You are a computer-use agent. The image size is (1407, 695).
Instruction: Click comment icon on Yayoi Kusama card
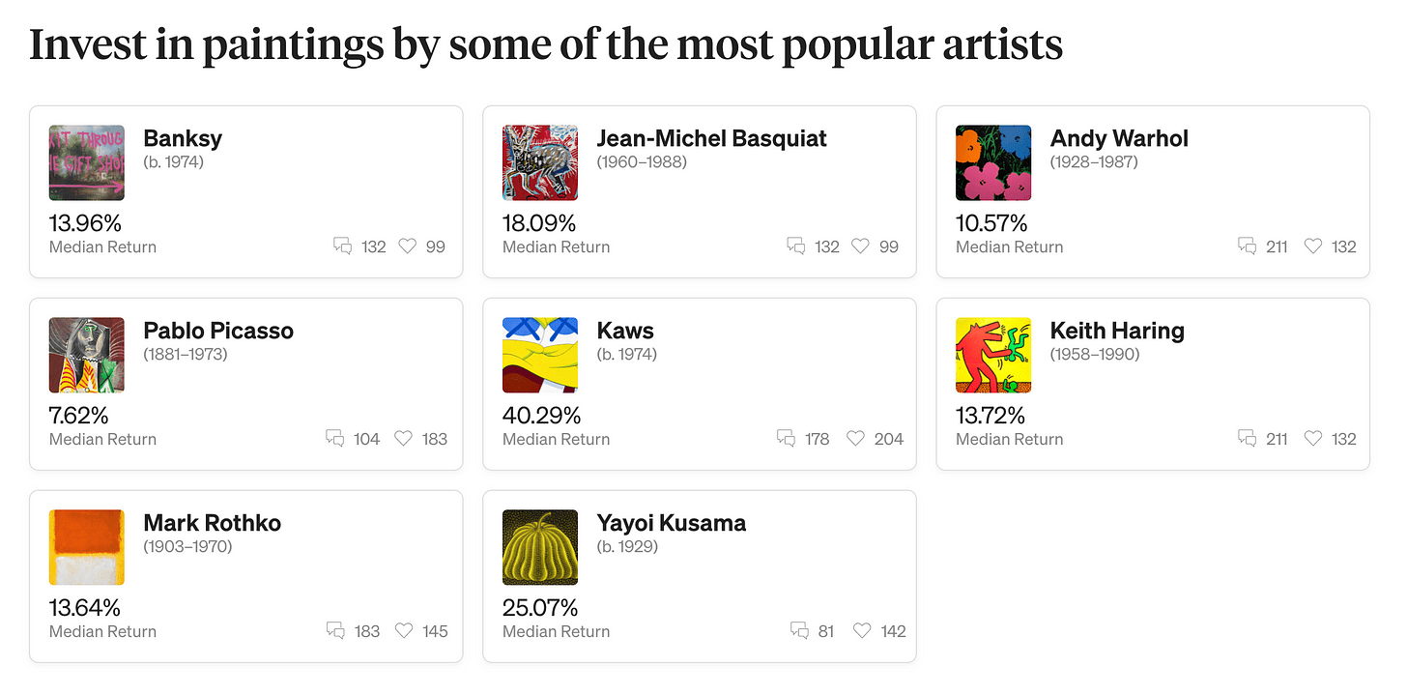tap(800, 631)
